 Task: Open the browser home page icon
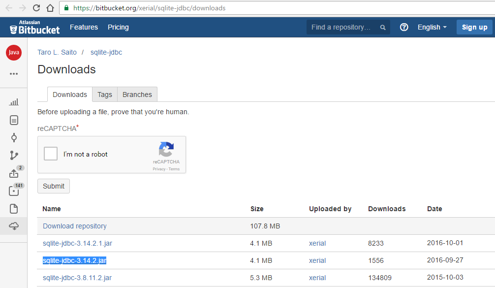50,8
